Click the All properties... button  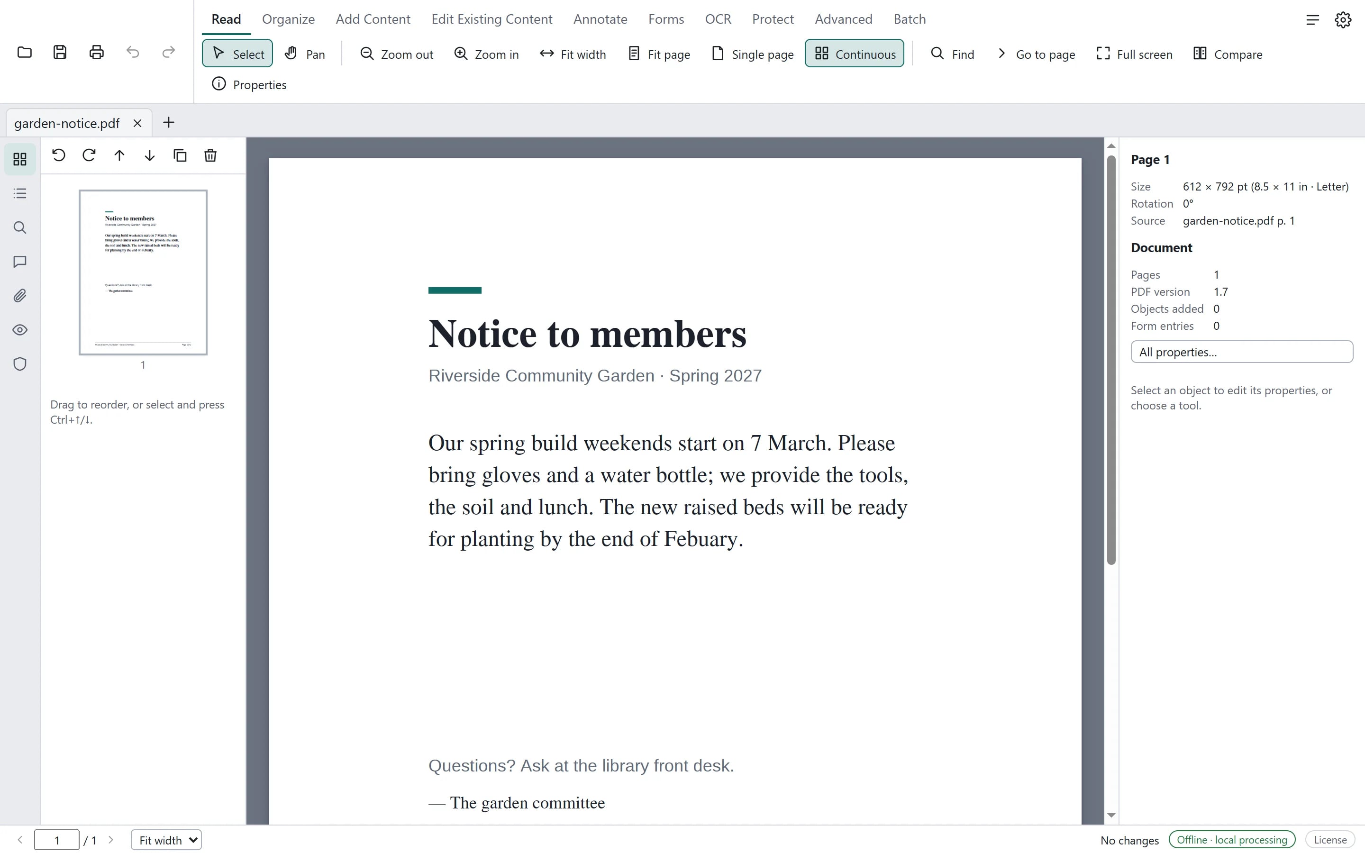(x=1241, y=352)
